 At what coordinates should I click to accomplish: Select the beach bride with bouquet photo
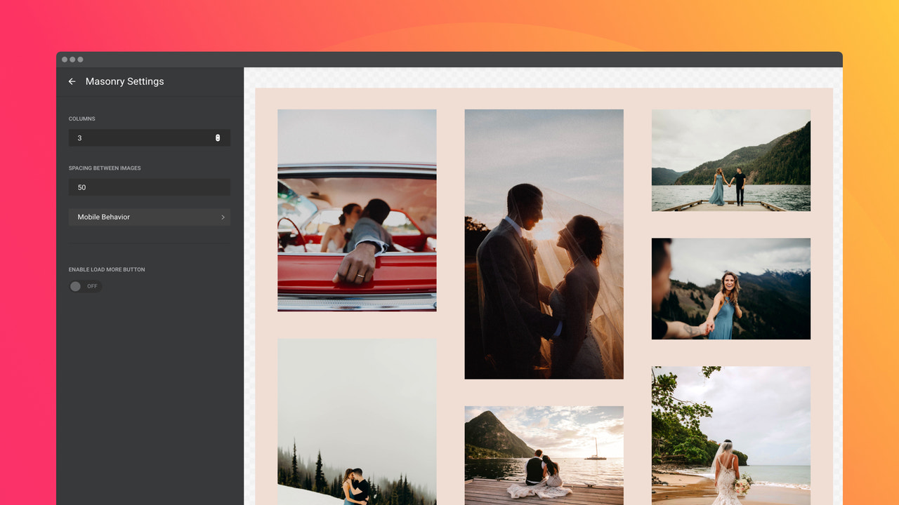point(730,435)
